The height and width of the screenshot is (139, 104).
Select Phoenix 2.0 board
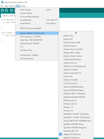76,110
